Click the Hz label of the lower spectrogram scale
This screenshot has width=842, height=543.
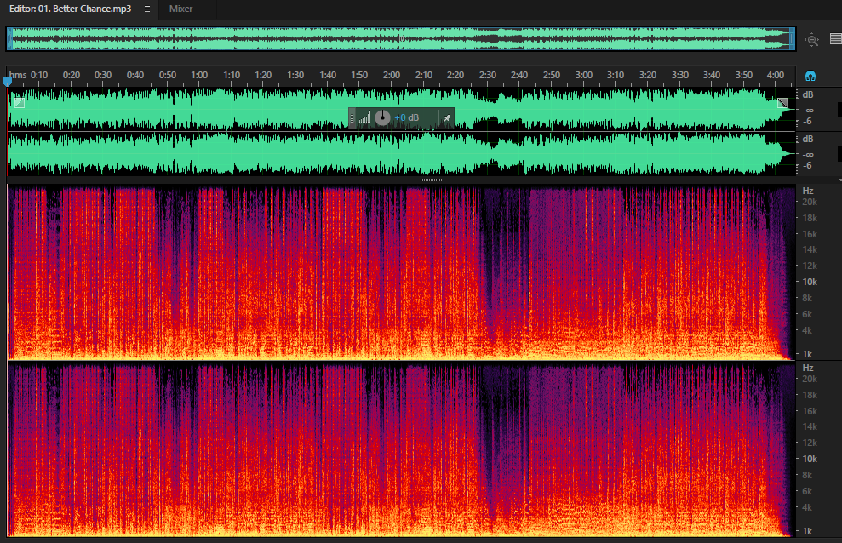808,368
